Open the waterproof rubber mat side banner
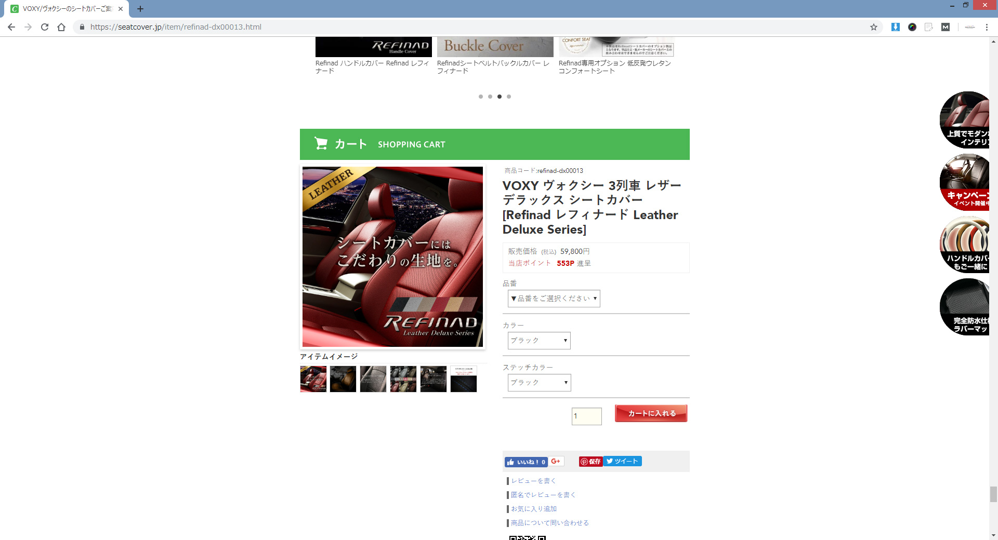Viewport: 998px width, 540px height. click(x=965, y=307)
